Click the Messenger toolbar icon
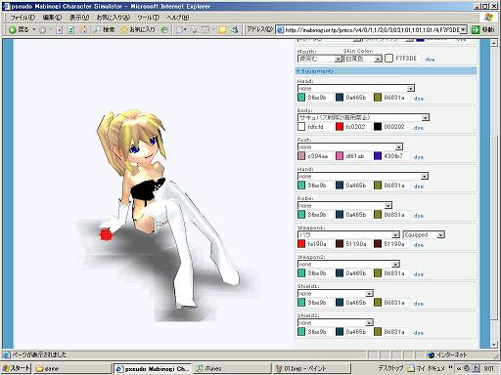 (234, 30)
